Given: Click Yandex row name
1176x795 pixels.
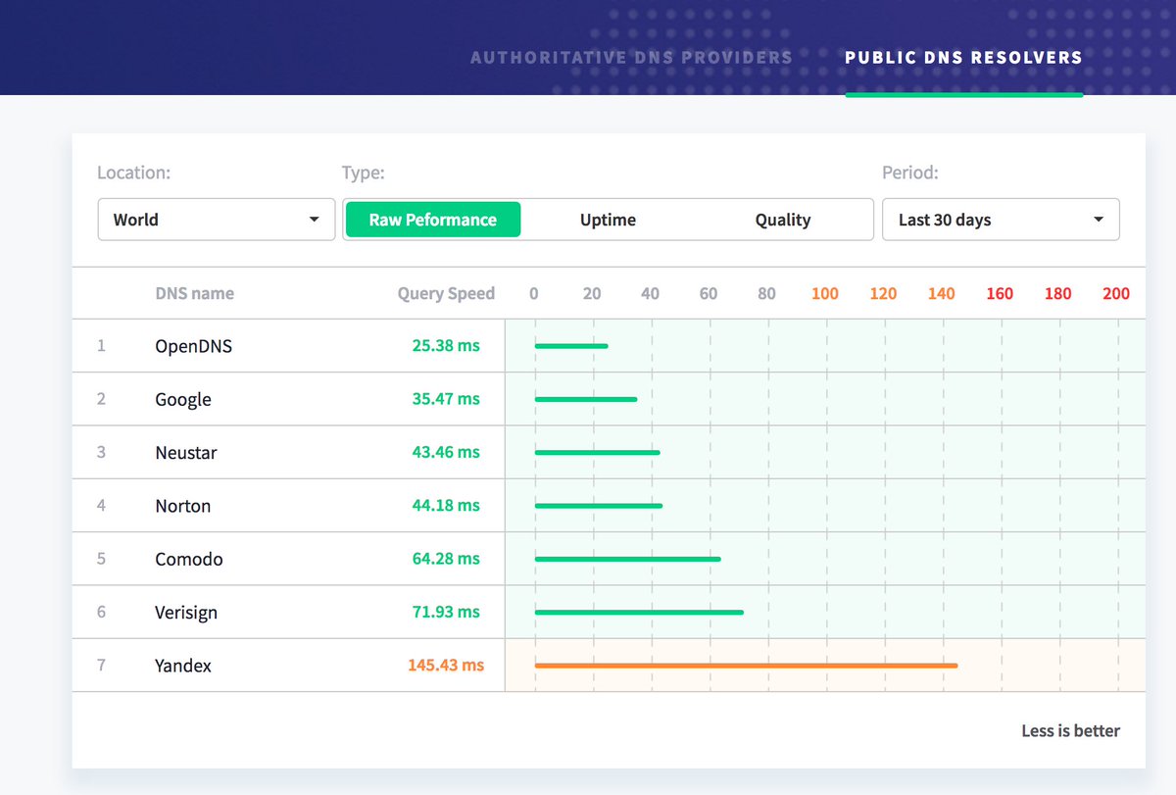Looking at the screenshot, I should pos(183,666).
